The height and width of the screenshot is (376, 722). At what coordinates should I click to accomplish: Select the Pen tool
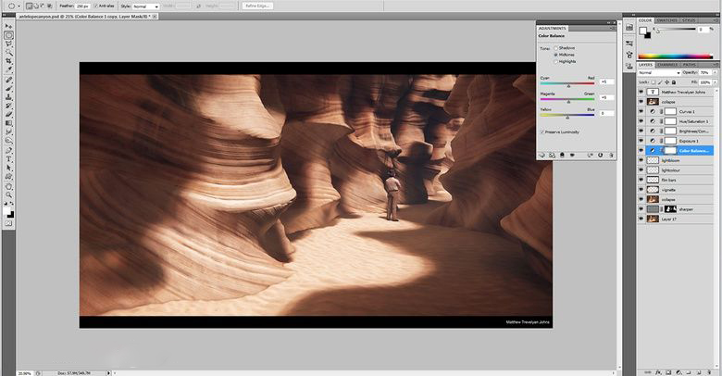tap(8, 151)
